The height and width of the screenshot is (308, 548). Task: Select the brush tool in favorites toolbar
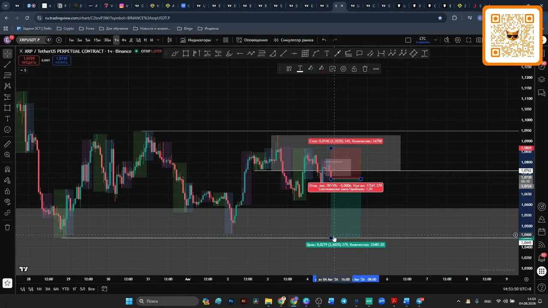tap(175, 53)
